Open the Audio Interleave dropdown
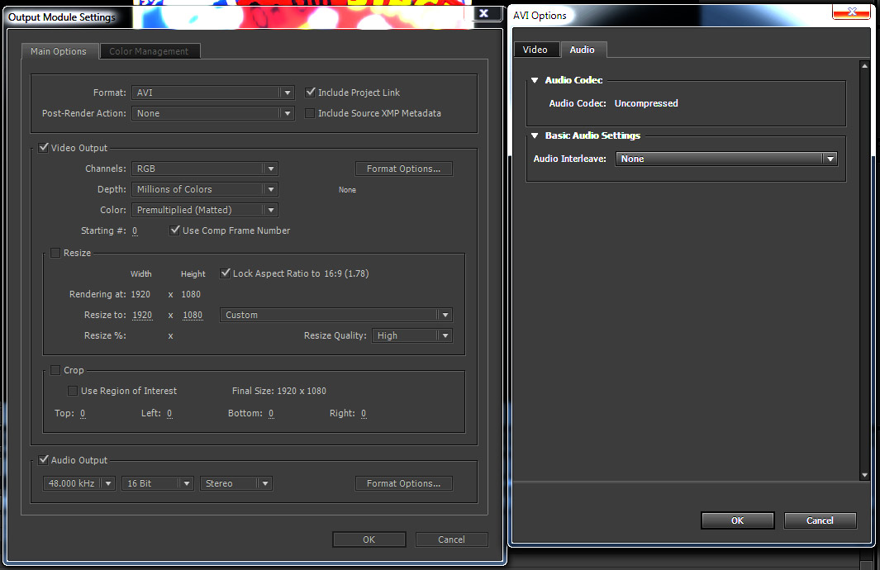Viewport: 880px width, 570px height. coord(726,159)
